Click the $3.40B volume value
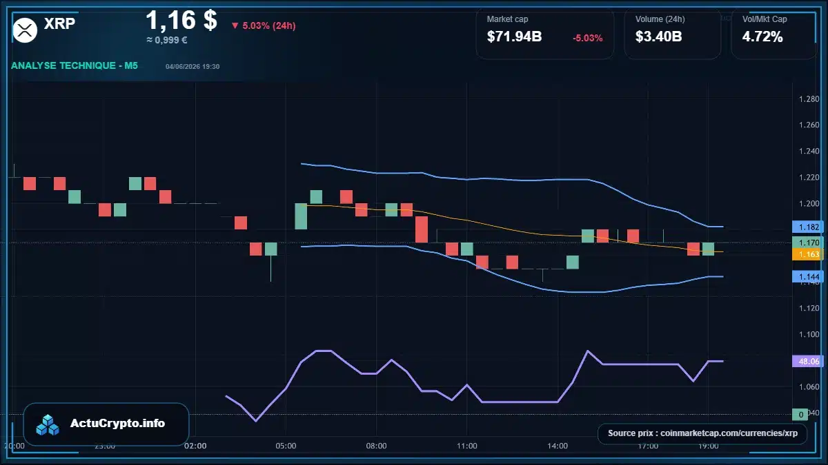Image resolution: width=828 pixels, height=465 pixels. click(x=658, y=37)
